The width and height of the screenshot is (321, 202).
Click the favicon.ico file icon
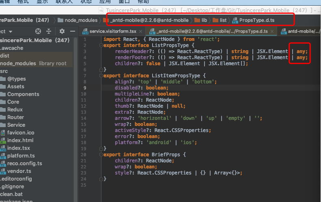coord(3,133)
